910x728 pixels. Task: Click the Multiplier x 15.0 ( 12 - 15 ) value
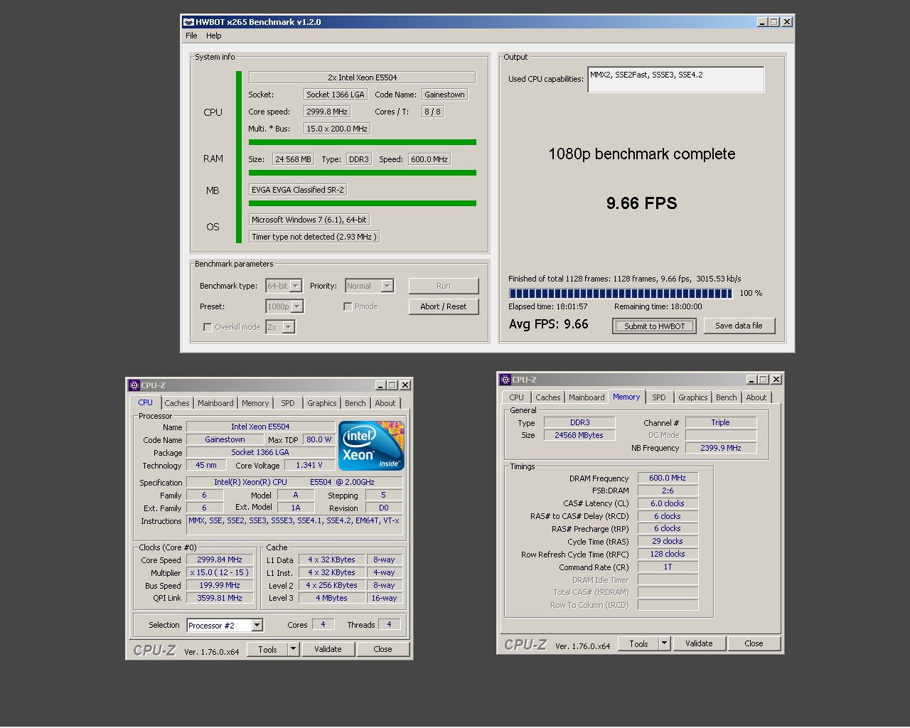220,572
